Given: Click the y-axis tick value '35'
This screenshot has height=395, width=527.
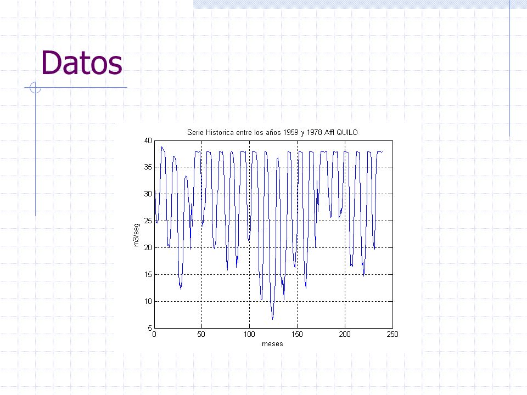Looking at the screenshot, I should coord(148,167).
